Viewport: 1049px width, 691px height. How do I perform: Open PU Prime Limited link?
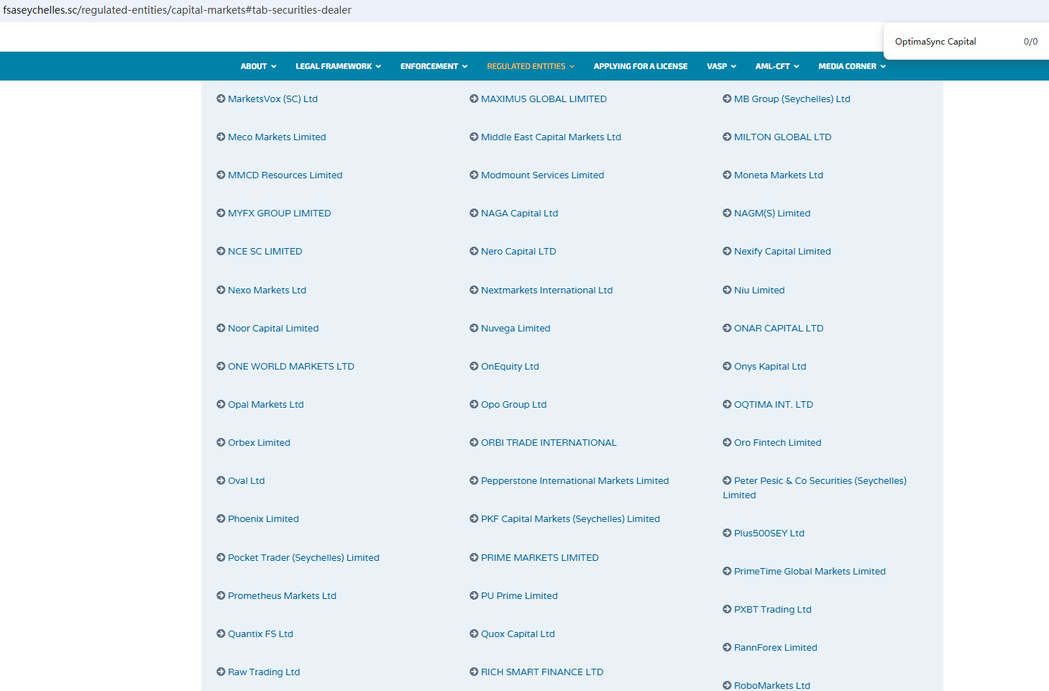[519, 595]
